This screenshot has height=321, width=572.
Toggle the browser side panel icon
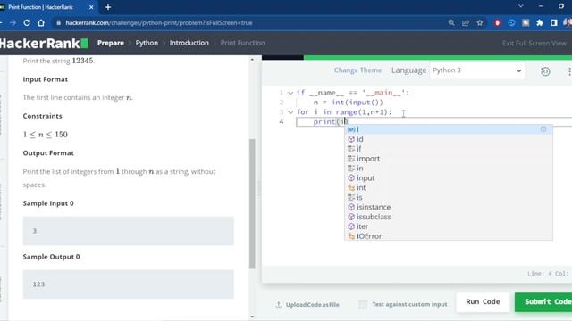[554, 22]
